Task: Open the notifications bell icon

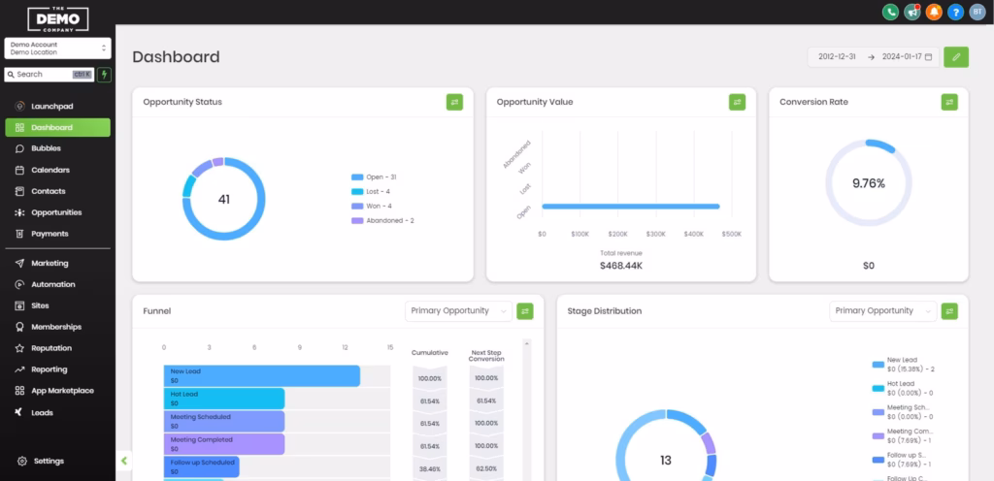Action: (934, 12)
